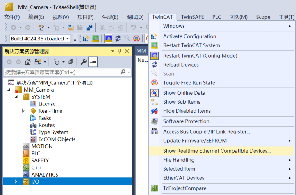The height and width of the screenshot is (195, 296).
Task: Click the green Restart TwinCAT System toolbar icon
Action: click(96, 38)
